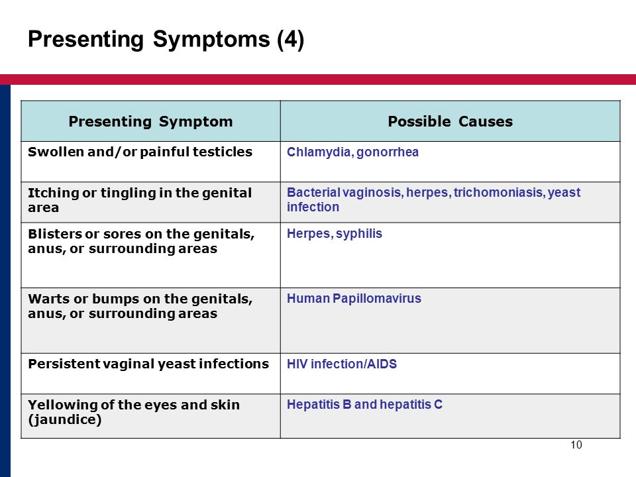
Task: Click the Hepatitis B and hepatitis C text
Action: coord(364,404)
